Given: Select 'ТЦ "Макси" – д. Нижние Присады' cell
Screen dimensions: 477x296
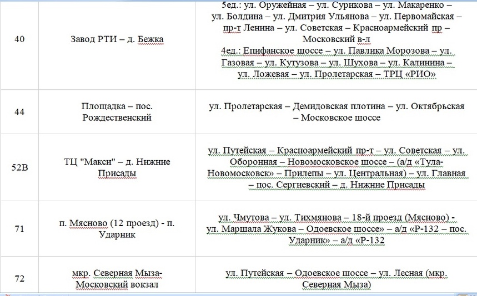Looking at the screenshot, I should pyautogui.click(x=117, y=167).
